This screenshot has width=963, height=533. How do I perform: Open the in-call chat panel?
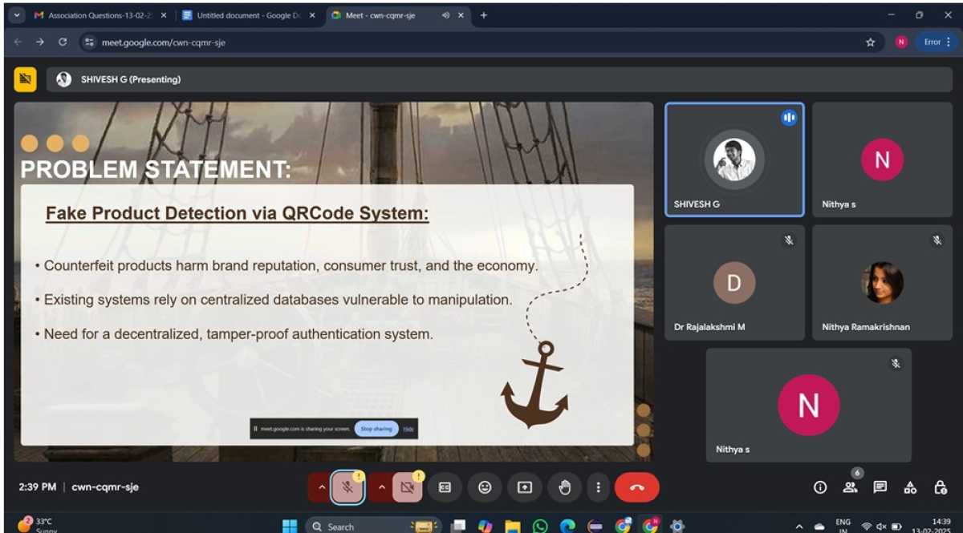(x=880, y=487)
